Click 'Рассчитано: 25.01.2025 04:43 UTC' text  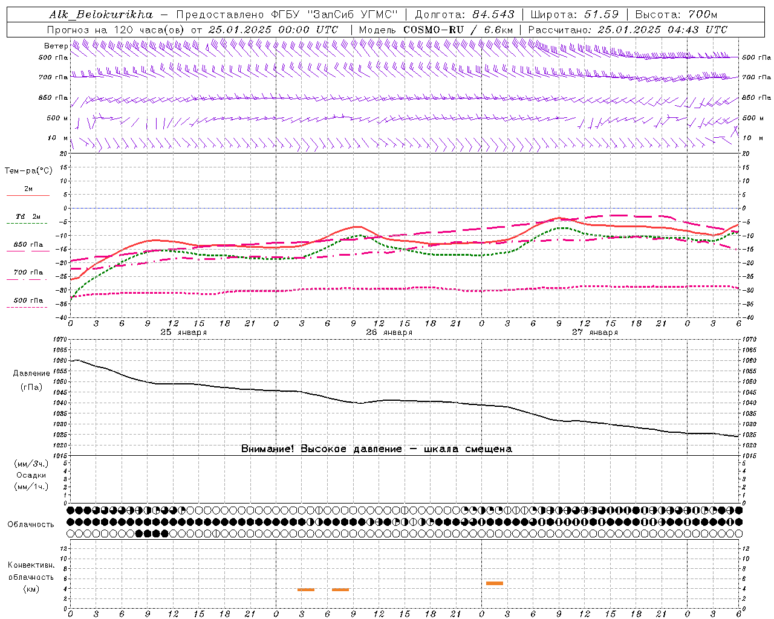[x=628, y=30]
